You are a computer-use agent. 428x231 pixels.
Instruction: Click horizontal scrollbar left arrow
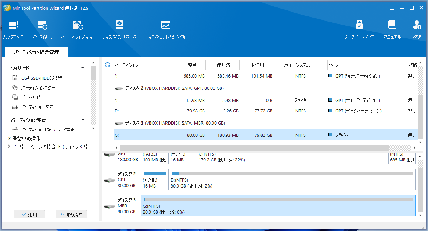[x=116, y=148]
